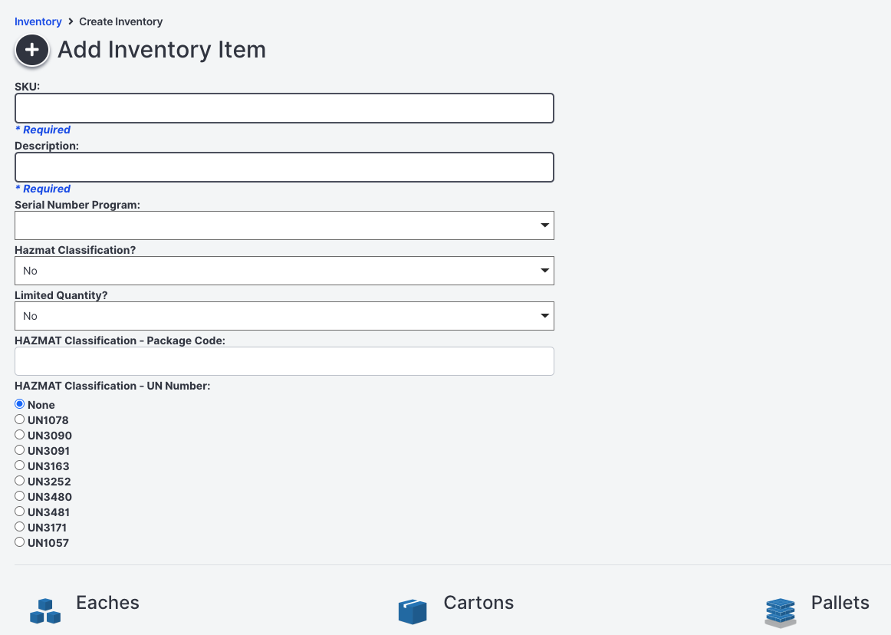
Task: Click the Create Inventory breadcrumb label
Action: [x=120, y=21]
